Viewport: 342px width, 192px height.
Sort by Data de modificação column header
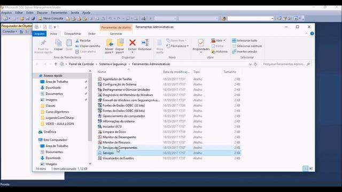(x=176, y=71)
